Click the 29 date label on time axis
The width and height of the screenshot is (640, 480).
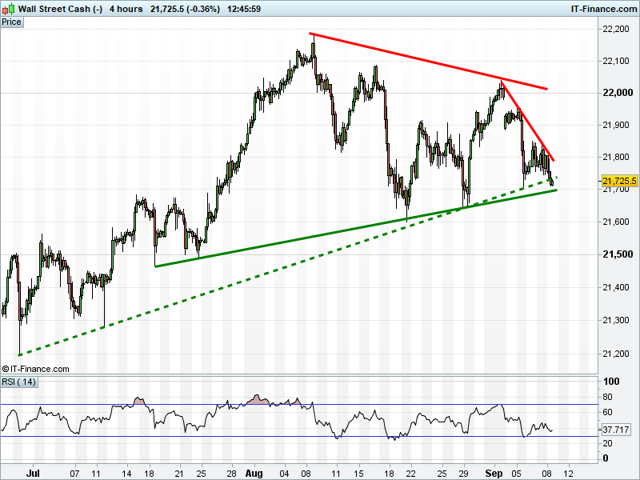463,474
